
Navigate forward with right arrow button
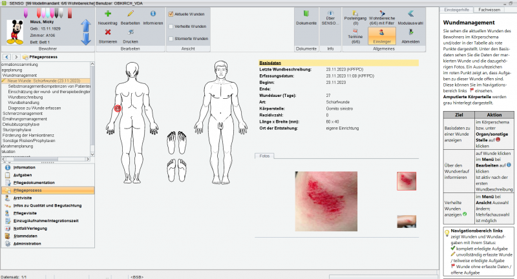[x=16, y=57]
